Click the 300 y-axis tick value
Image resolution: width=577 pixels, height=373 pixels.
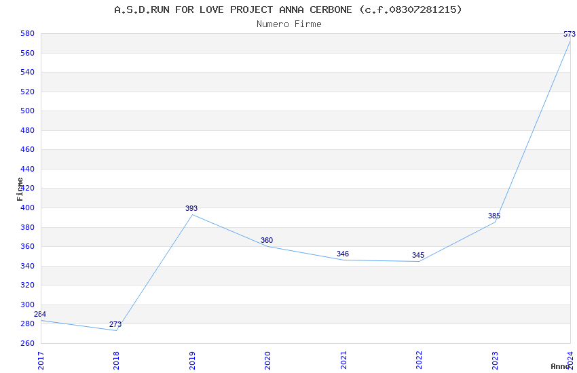click(x=28, y=305)
